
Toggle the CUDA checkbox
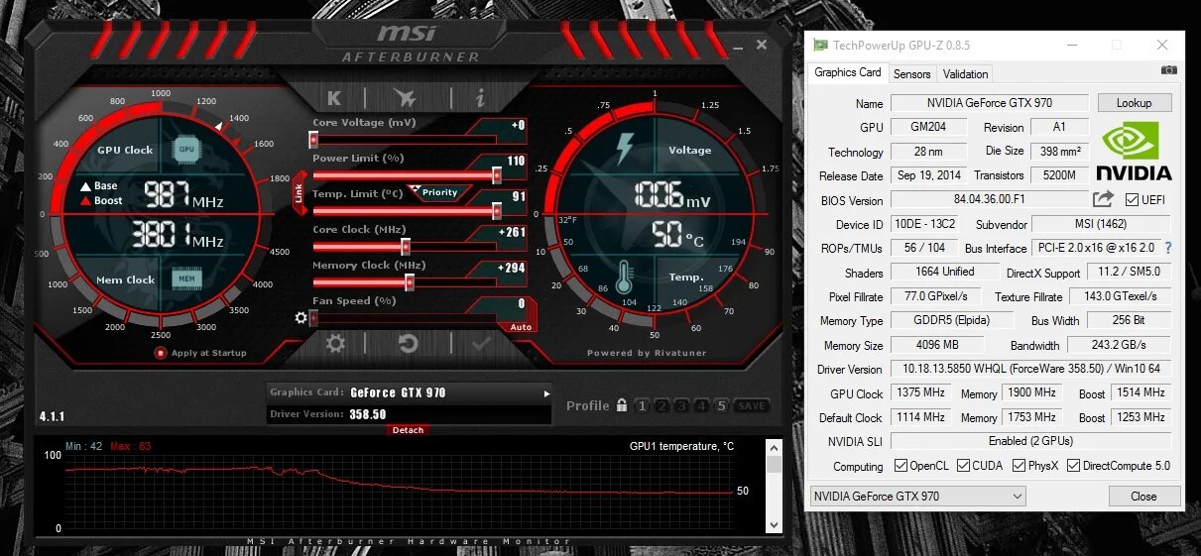point(964,466)
